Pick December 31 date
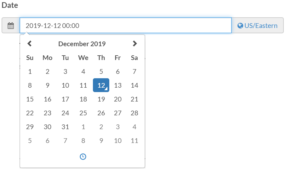Screen dimensions: 286x170 65,127
